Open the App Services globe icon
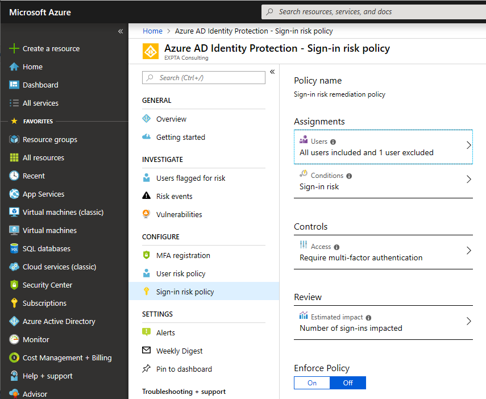 [x=14, y=194]
